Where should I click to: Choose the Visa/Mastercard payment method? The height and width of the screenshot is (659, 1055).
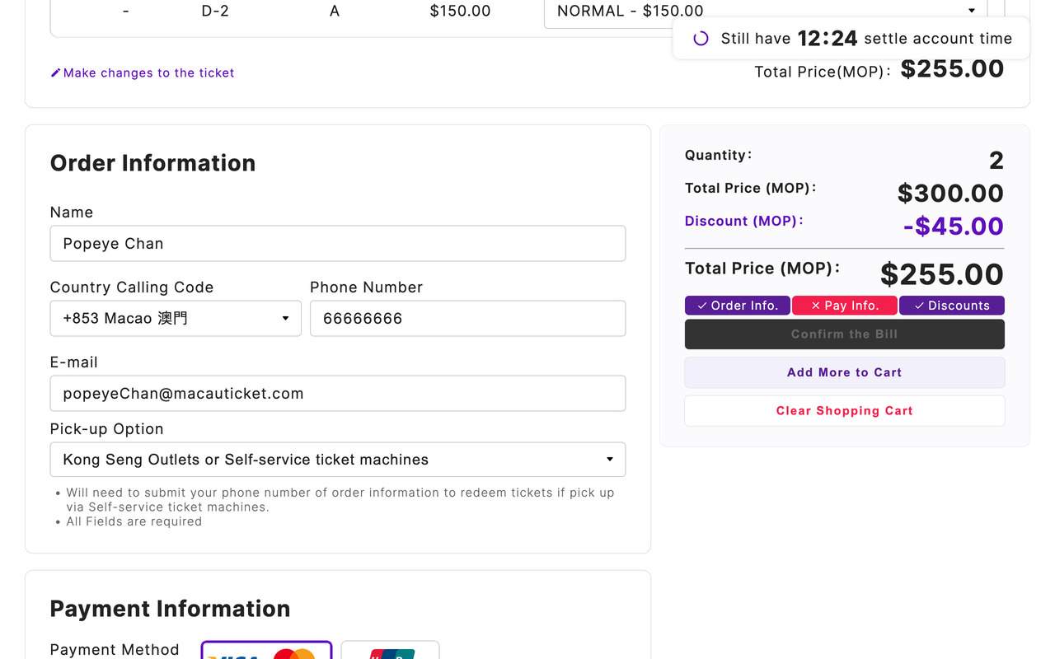point(266,650)
